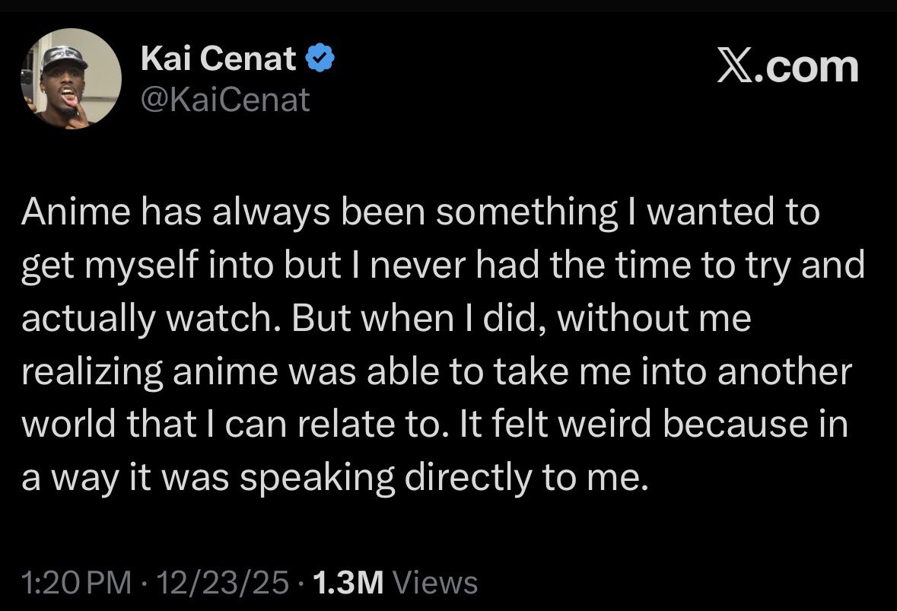Viewport: 897px width, 611px height.
Task: Click the X logo in the X.com watermark
Action: 736,68
